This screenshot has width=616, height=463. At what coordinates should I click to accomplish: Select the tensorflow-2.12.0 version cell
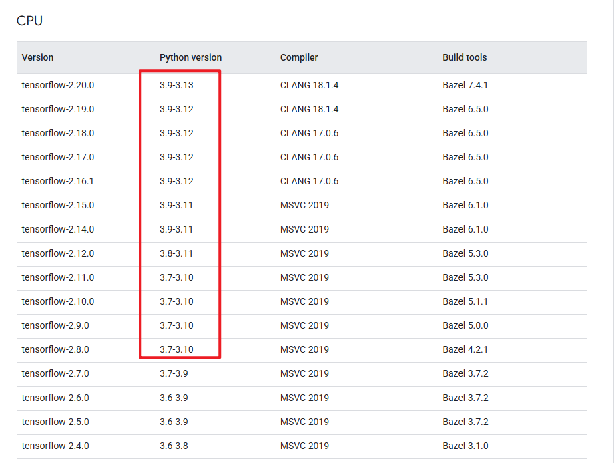[58, 253]
